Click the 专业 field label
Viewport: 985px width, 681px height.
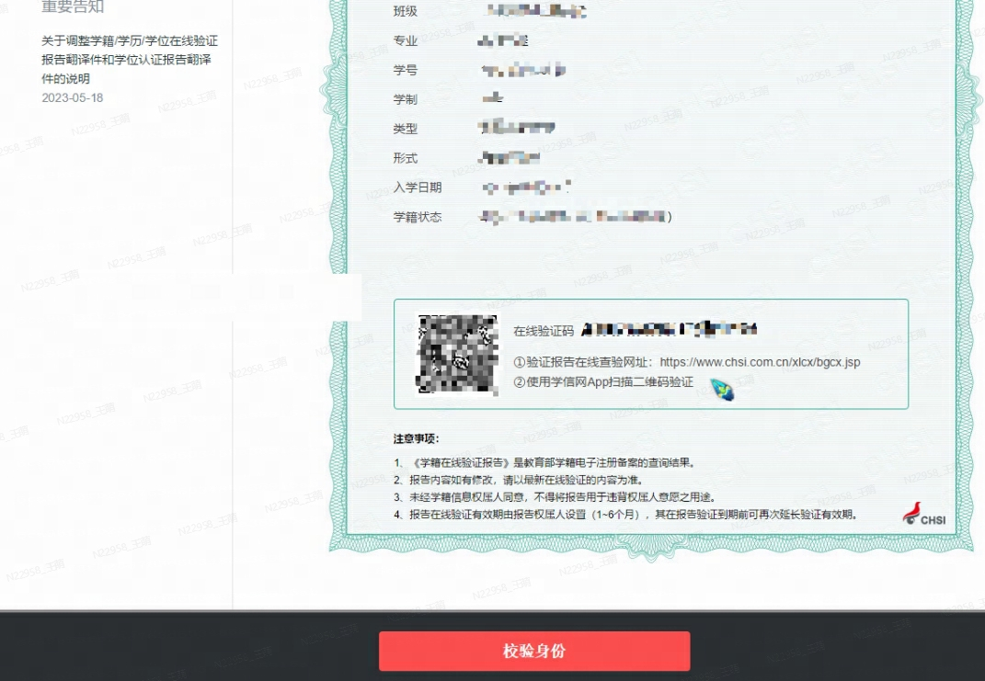point(405,41)
